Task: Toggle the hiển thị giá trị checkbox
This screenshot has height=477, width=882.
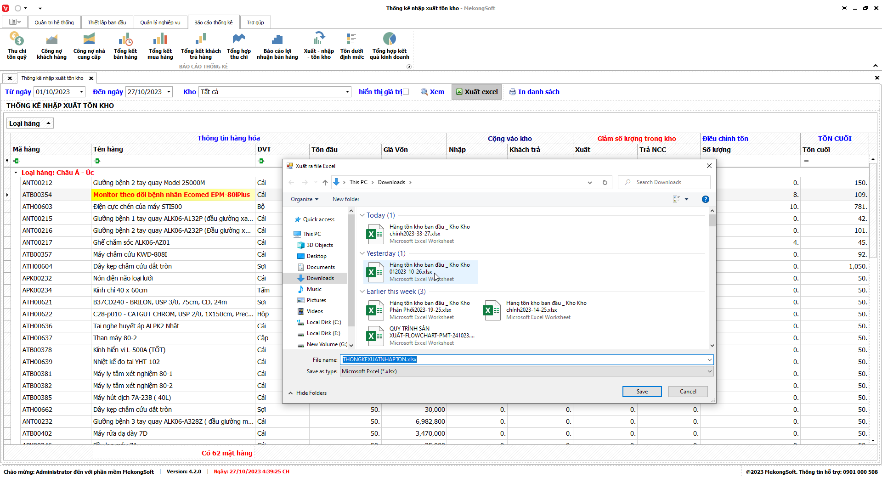Action: point(406,92)
